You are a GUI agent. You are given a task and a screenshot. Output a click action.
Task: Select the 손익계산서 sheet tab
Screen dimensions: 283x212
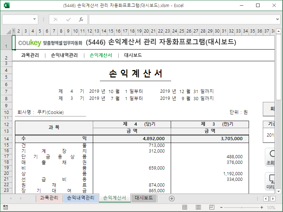(x=114, y=198)
